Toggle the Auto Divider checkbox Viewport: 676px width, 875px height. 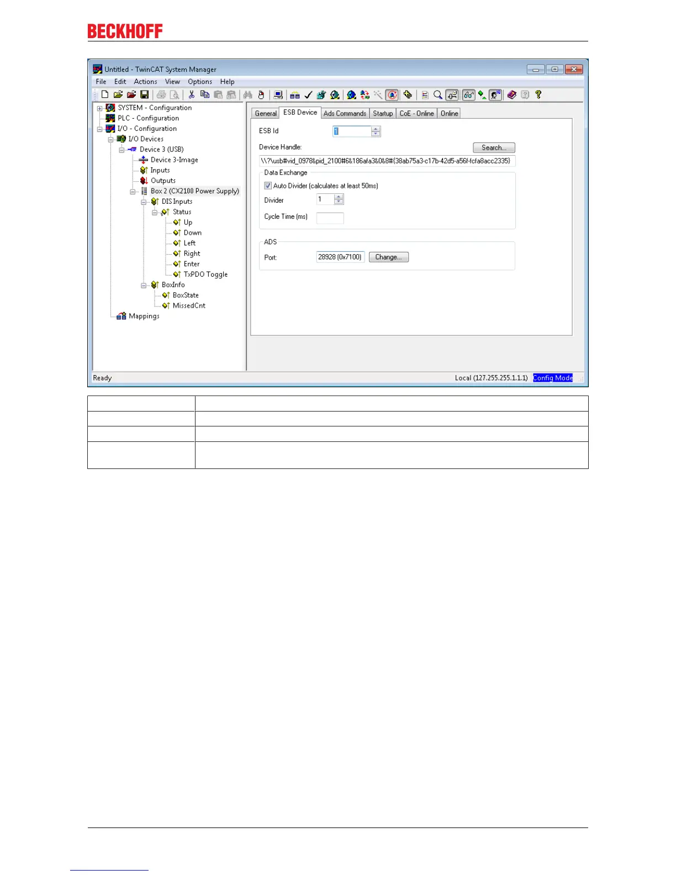268,186
